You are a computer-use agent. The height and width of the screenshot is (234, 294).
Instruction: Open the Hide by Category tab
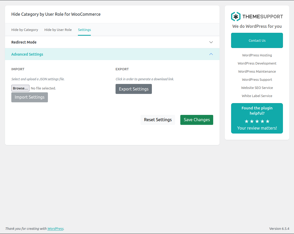24,30
